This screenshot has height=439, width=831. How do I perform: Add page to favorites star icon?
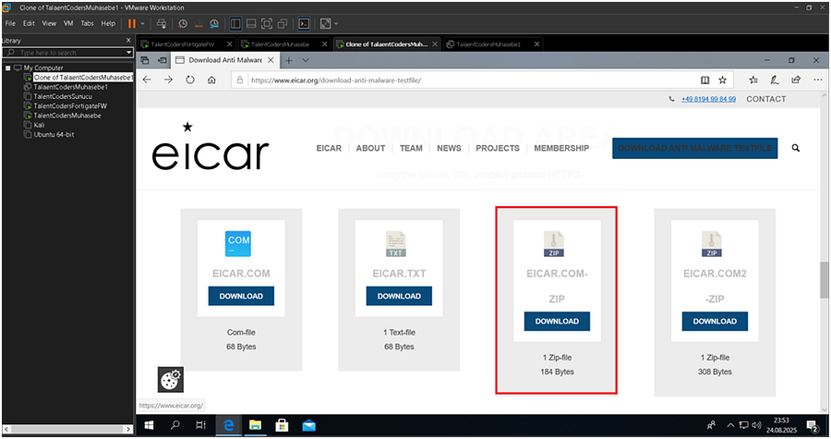[x=722, y=80]
